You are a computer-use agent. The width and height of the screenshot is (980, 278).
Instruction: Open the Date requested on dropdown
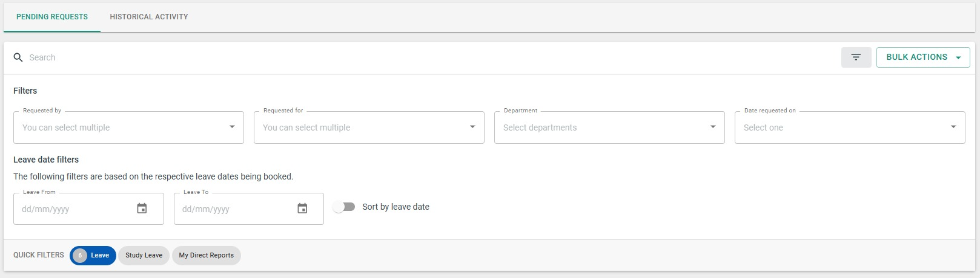[x=850, y=128]
